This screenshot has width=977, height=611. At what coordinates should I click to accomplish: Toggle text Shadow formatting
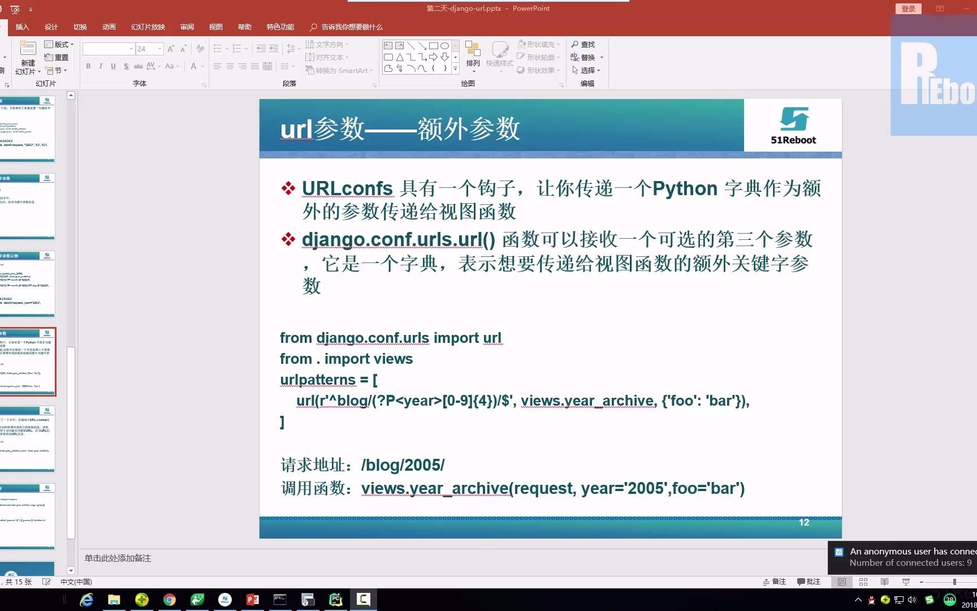[x=126, y=66]
